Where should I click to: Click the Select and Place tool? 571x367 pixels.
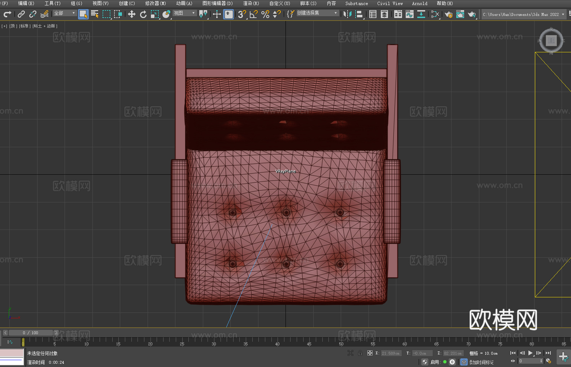point(166,14)
